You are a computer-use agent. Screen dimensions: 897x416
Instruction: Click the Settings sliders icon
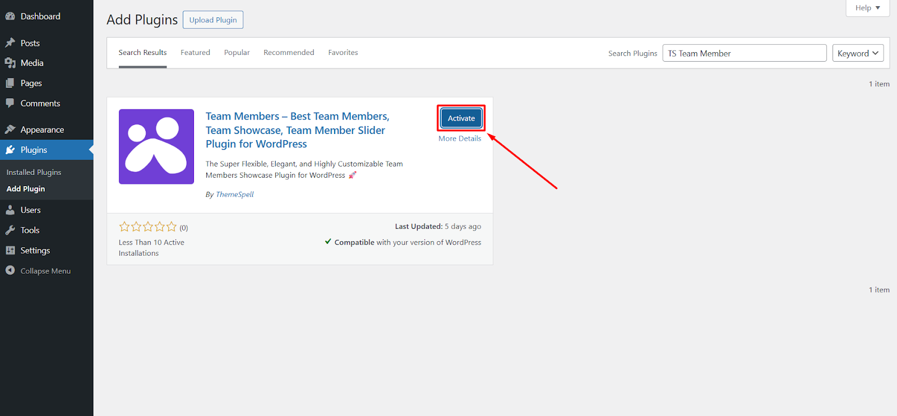(x=10, y=251)
